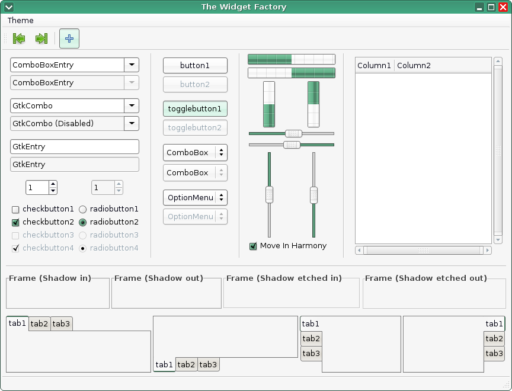Toggle togglebutton1
Image resolution: width=512 pixels, height=391 pixels.
coord(196,108)
